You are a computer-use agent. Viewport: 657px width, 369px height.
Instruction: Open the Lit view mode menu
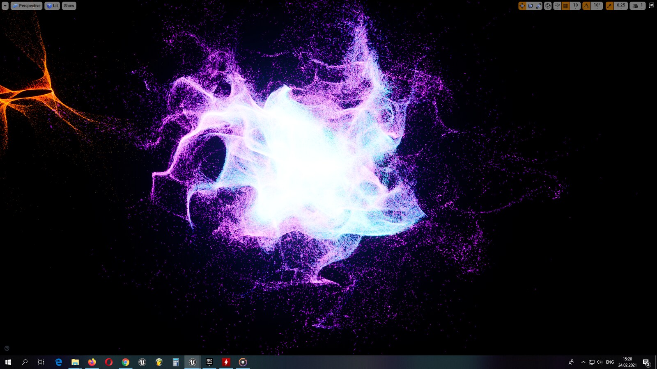[52, 6]
